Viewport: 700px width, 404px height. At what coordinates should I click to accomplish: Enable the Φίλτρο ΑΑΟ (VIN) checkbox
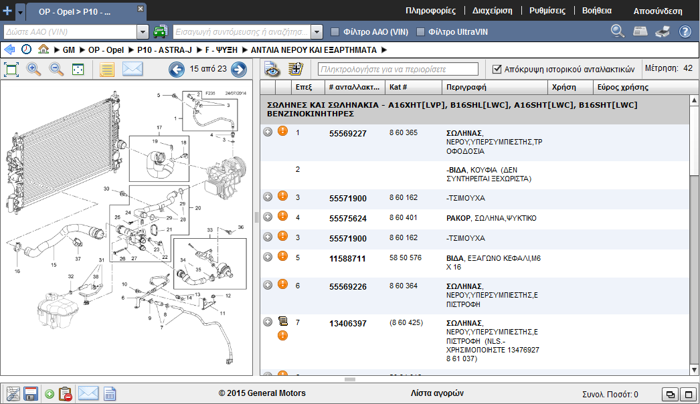335,31
